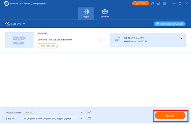
Task: Select the DVD thumbnail image
Action: tap(19, 40)
